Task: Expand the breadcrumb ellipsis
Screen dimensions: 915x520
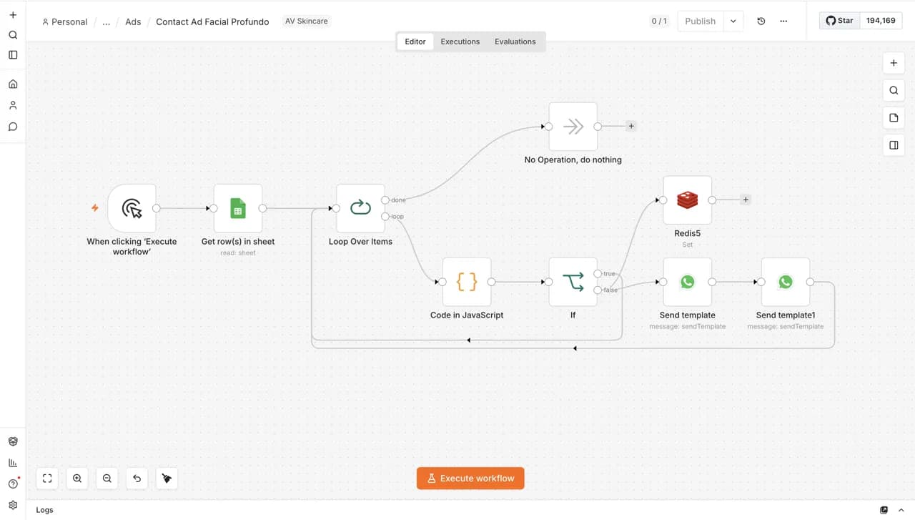Action: (106, 21)
